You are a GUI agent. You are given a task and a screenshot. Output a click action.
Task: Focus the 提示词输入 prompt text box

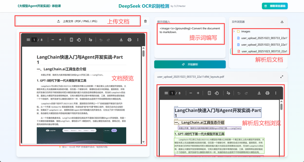click(x=190, y=34)
